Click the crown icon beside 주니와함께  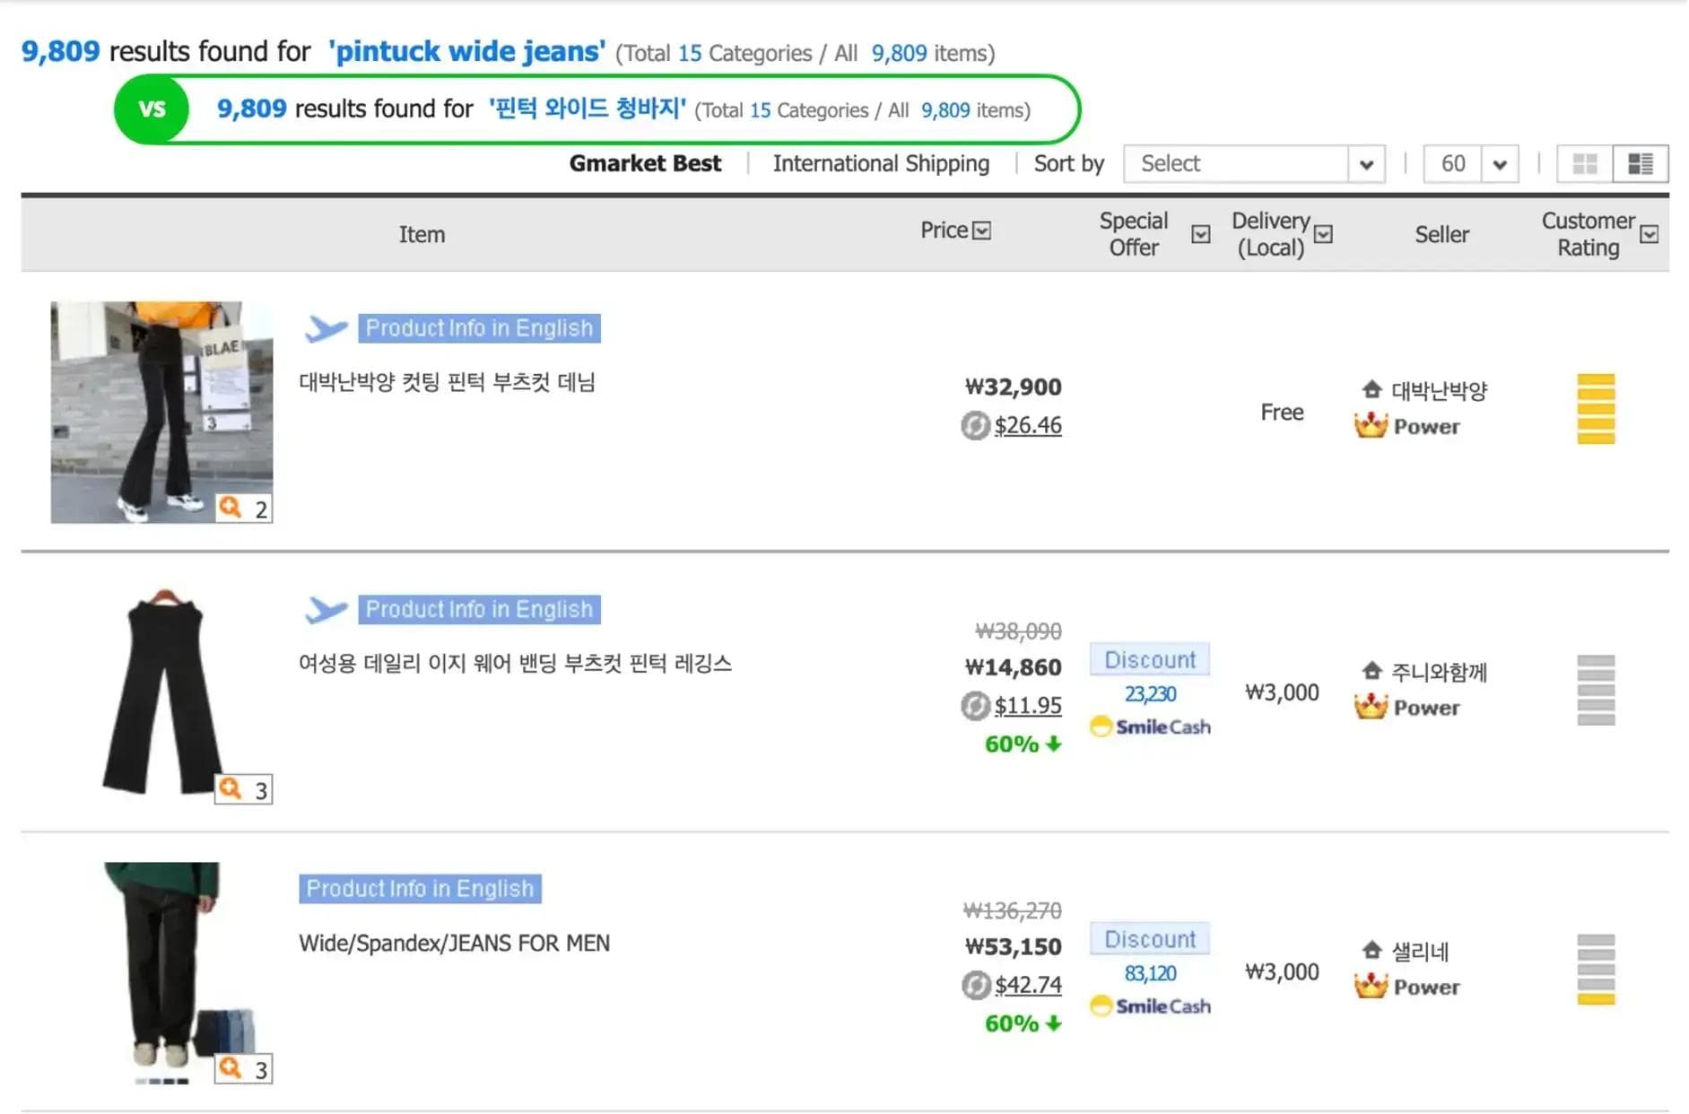coord(1370,708)
